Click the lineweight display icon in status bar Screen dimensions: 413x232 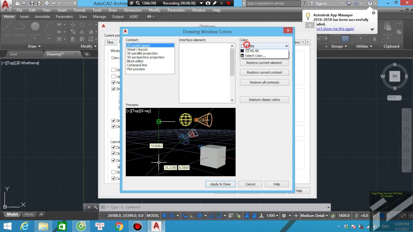pos(231,216)
